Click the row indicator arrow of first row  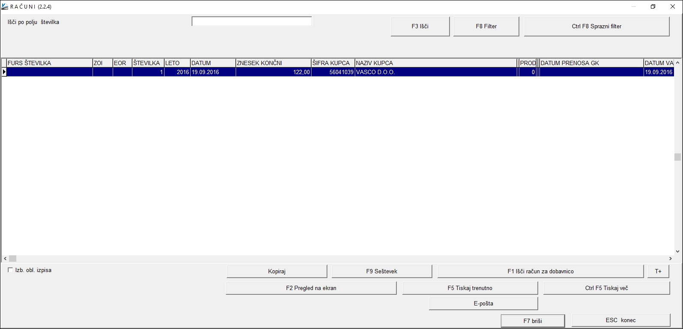coord(4,72)
